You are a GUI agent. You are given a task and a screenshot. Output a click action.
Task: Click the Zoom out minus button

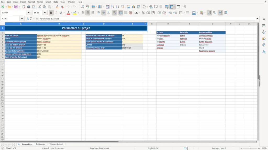(x=241, y=148)
